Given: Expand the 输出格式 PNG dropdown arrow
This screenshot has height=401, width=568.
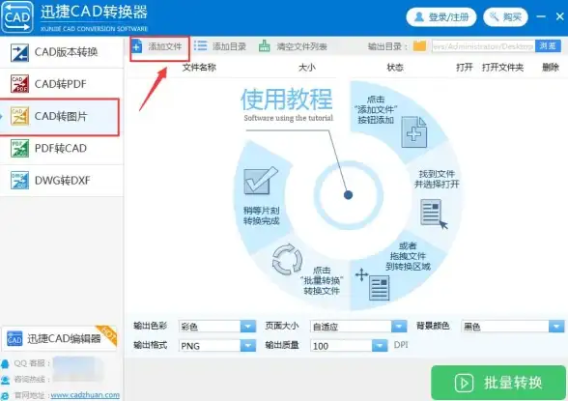Looking at the screenshot, I should click(247, 346).
